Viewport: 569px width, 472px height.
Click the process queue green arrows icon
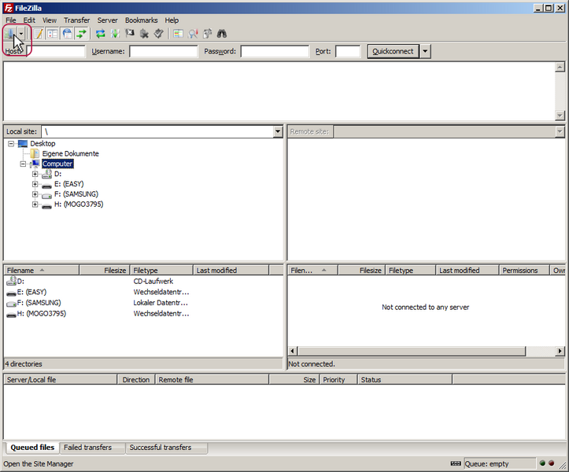(x=115, y=34)
